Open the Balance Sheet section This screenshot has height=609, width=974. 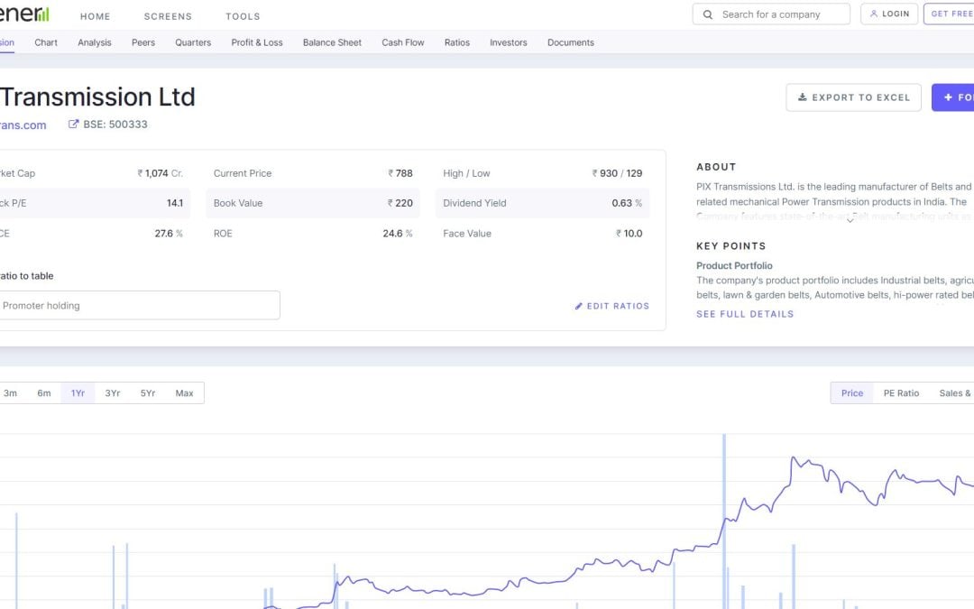(332, 42)
